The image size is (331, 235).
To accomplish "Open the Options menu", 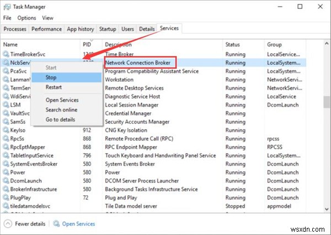I will (x=26, y=18).
